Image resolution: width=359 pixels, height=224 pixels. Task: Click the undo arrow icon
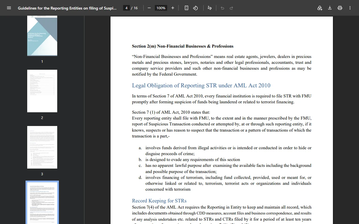click(x=222, y=8)
